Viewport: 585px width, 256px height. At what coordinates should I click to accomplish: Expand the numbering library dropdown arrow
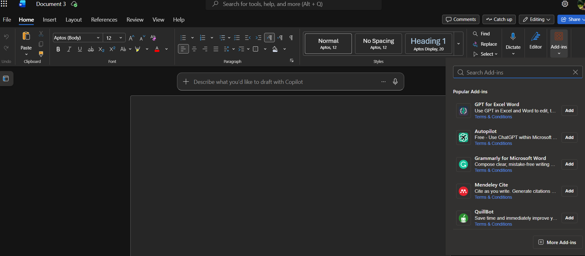point(212,38)
